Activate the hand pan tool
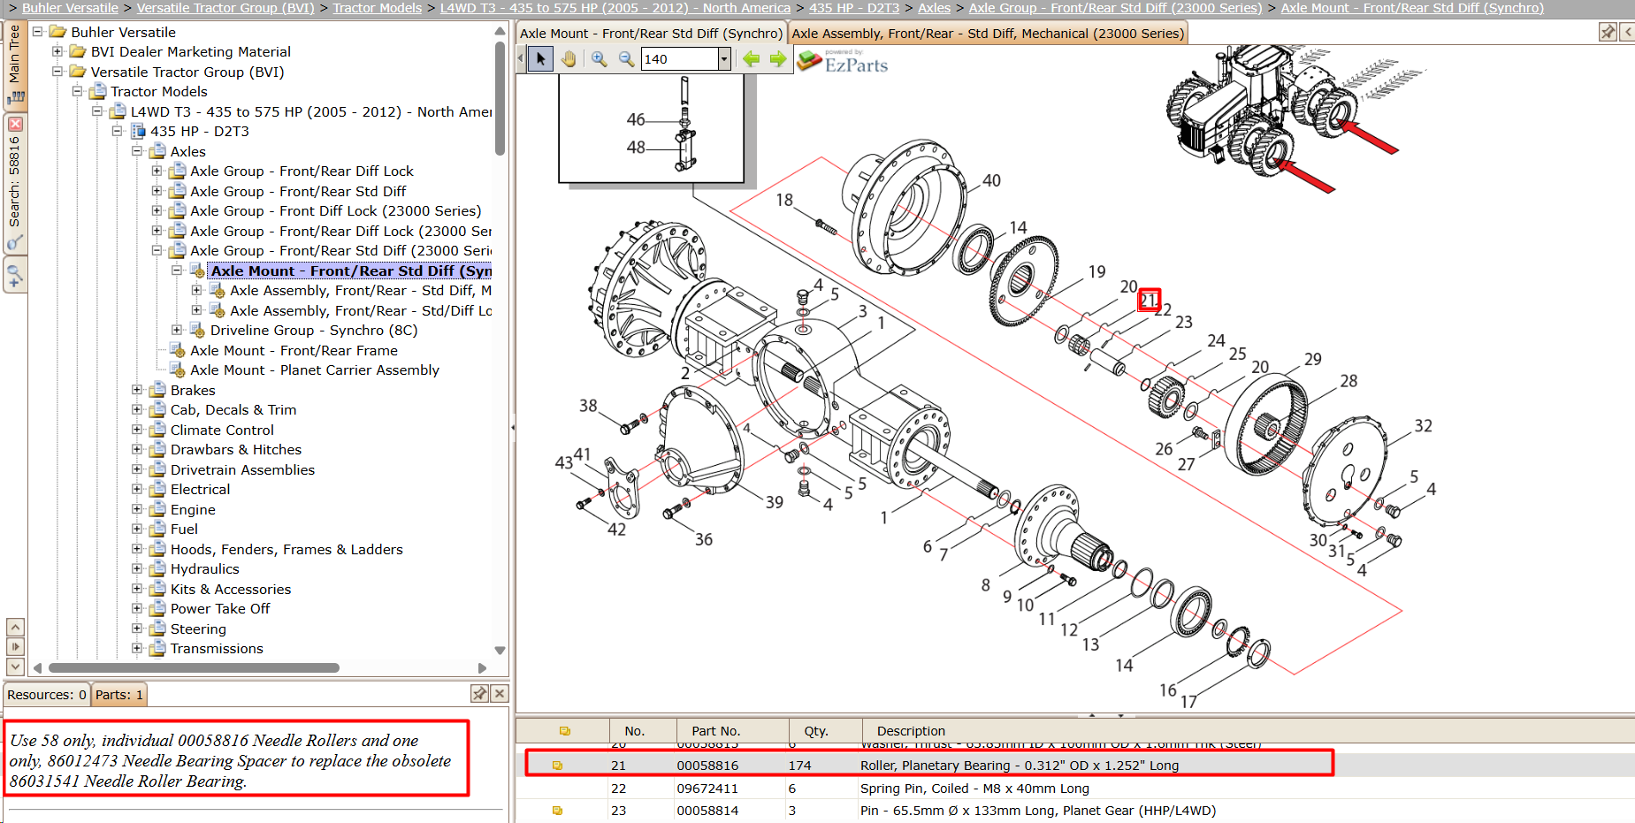1635x823 pixels. coord(568,59)
